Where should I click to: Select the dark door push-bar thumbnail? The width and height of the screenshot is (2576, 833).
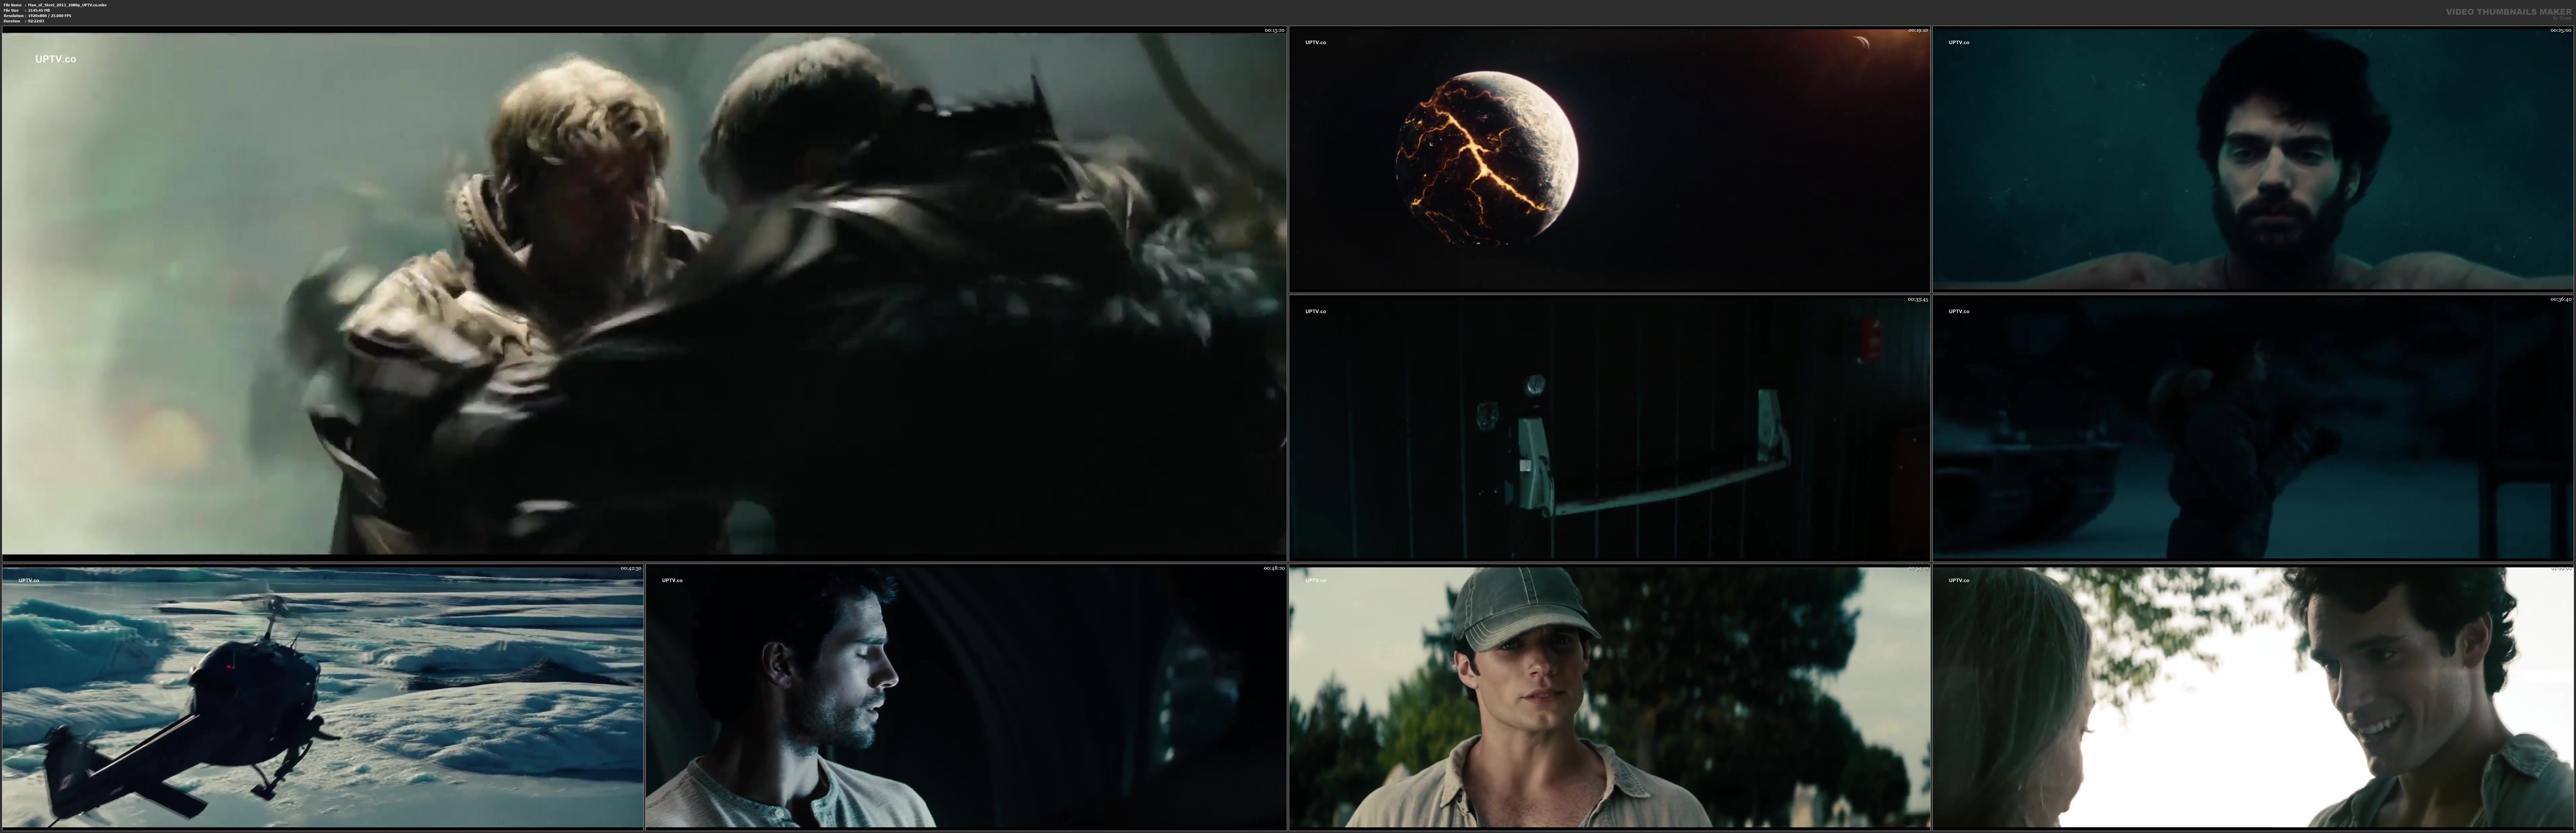[x=1609, y=428]
